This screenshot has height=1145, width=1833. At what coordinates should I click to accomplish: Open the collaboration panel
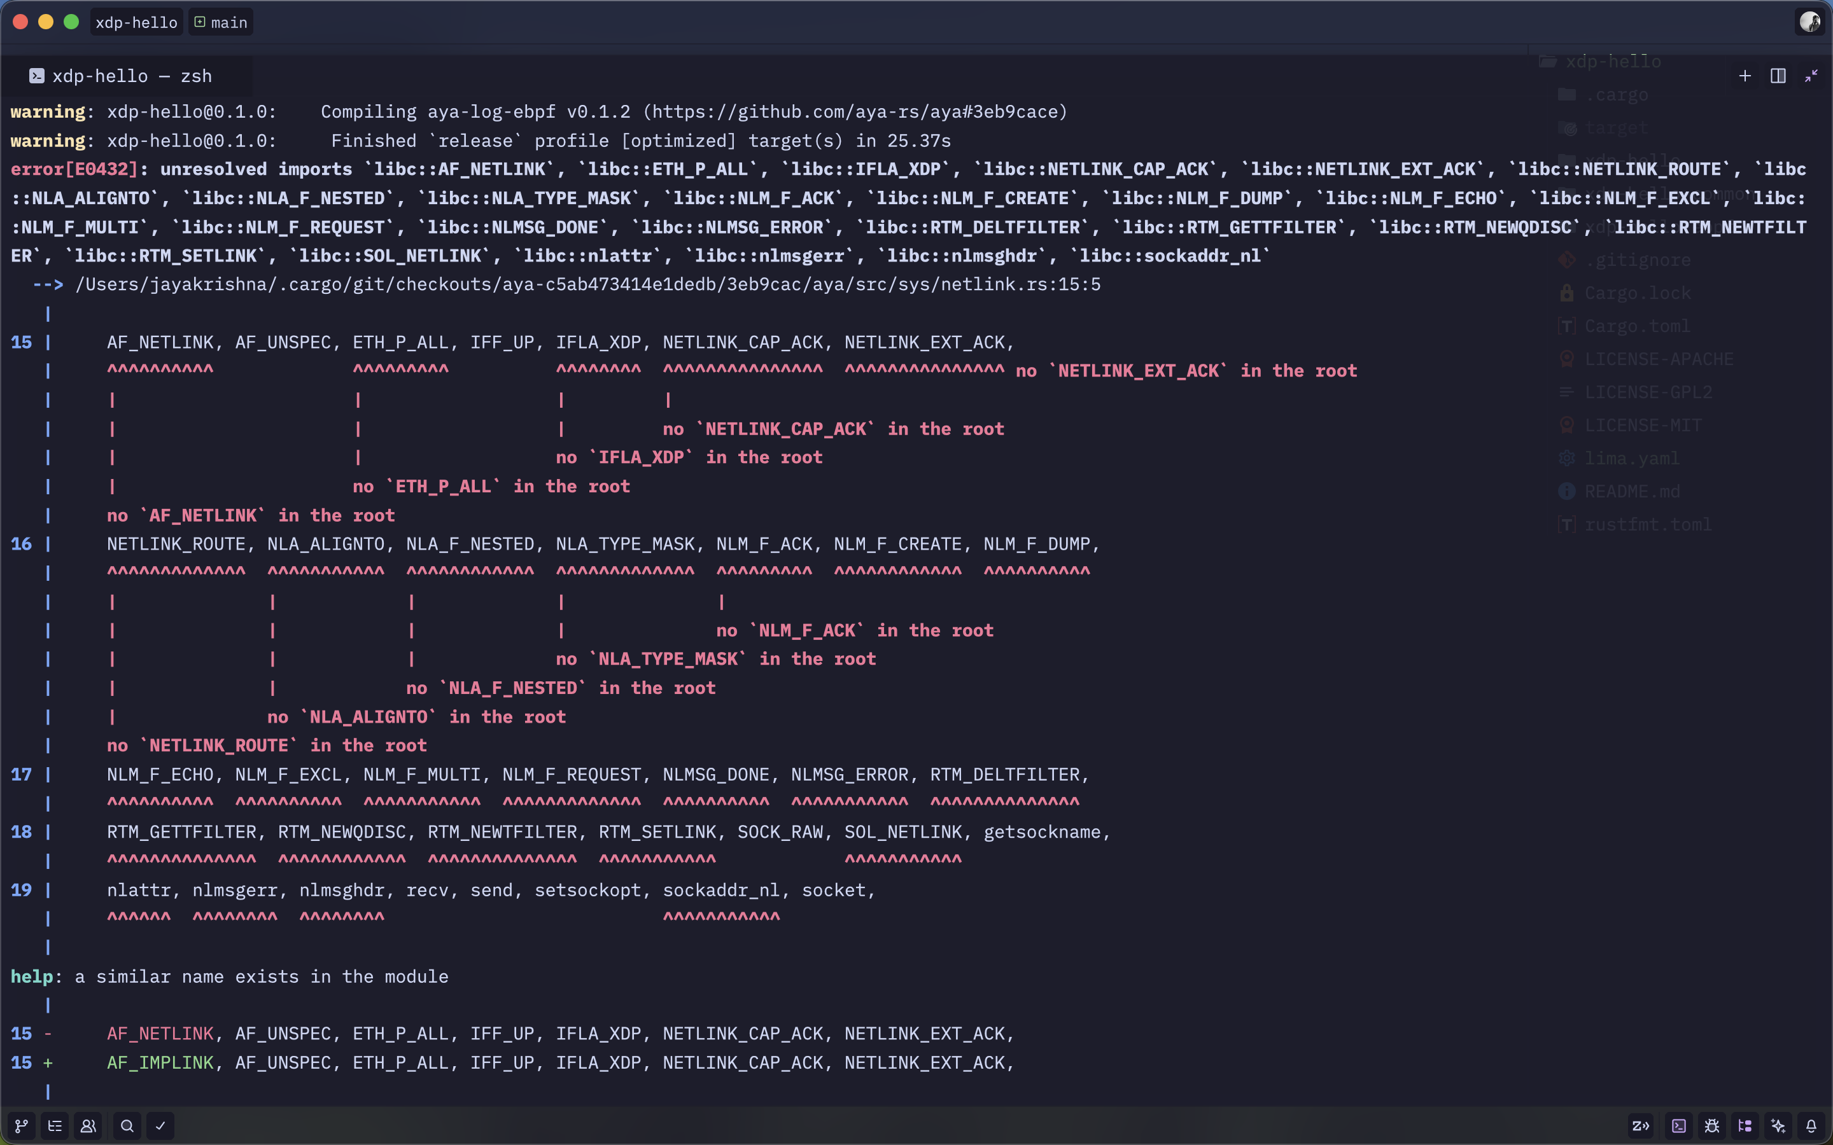pyautogui.click(x=88, y=1125)
